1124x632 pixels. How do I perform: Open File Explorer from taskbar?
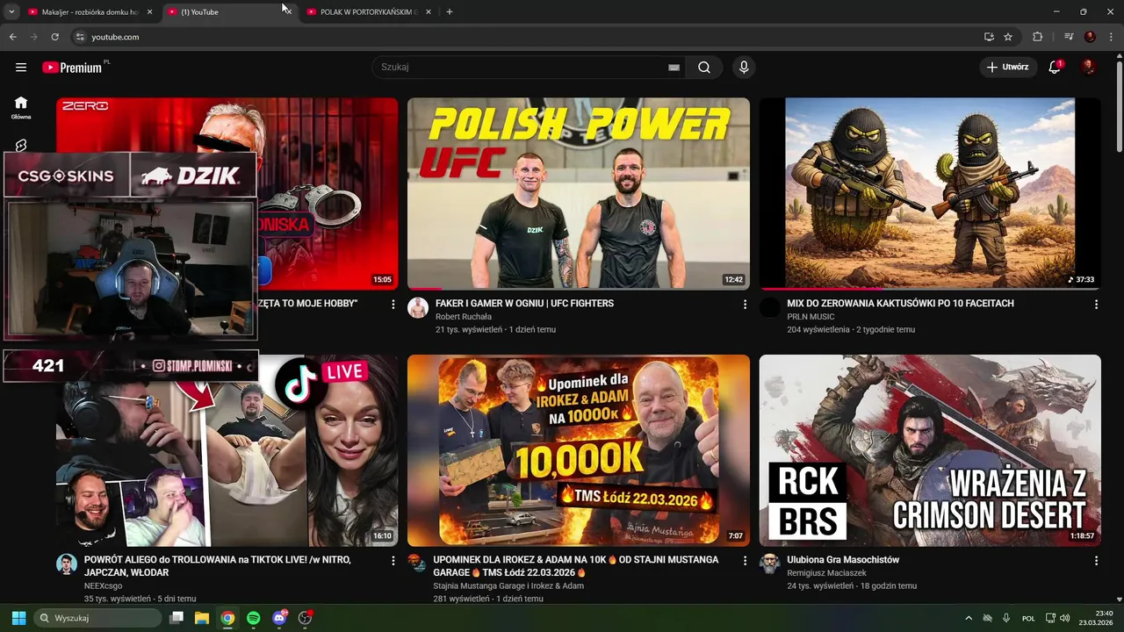[x=202, y=618]
